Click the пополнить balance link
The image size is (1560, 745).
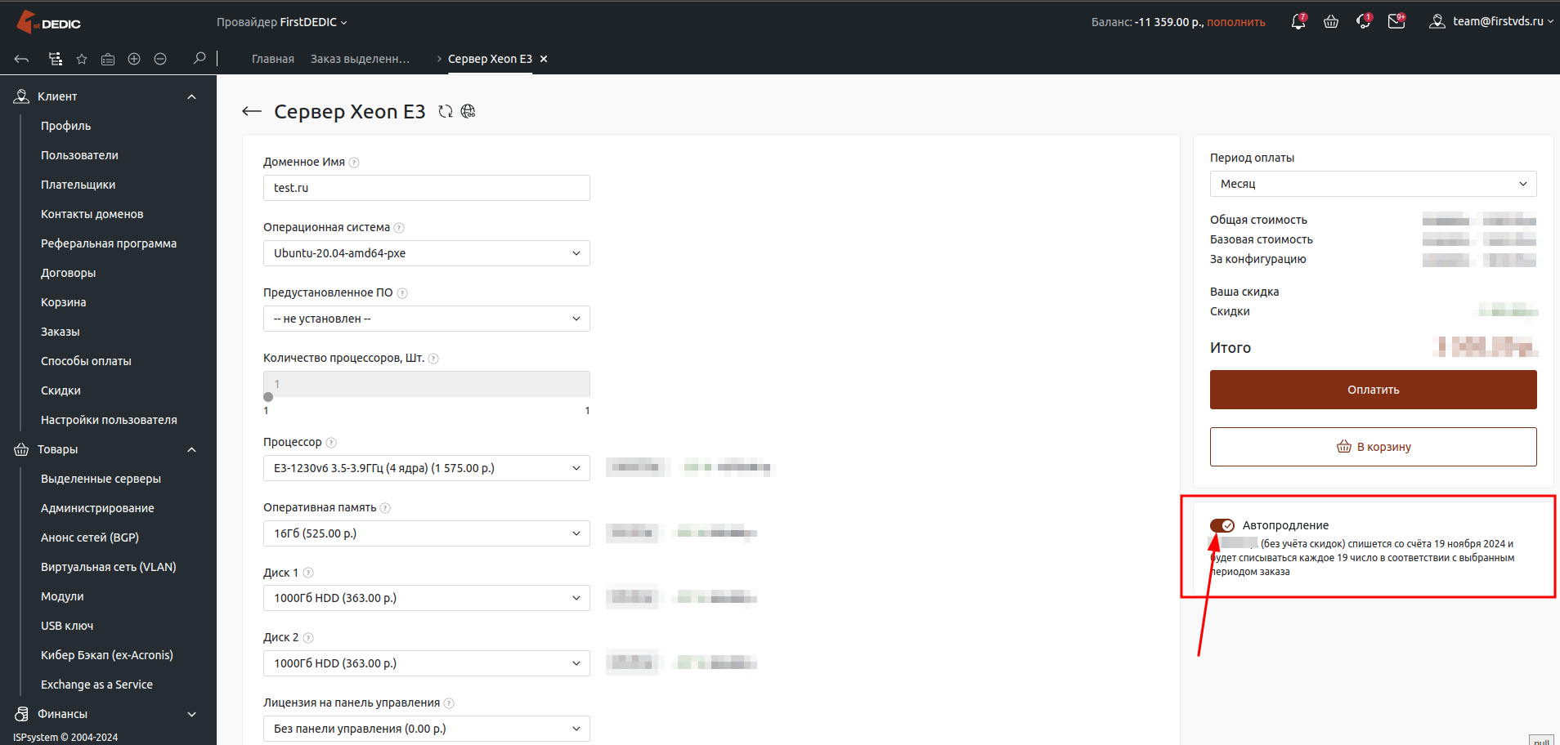[x=1236, y=22]
